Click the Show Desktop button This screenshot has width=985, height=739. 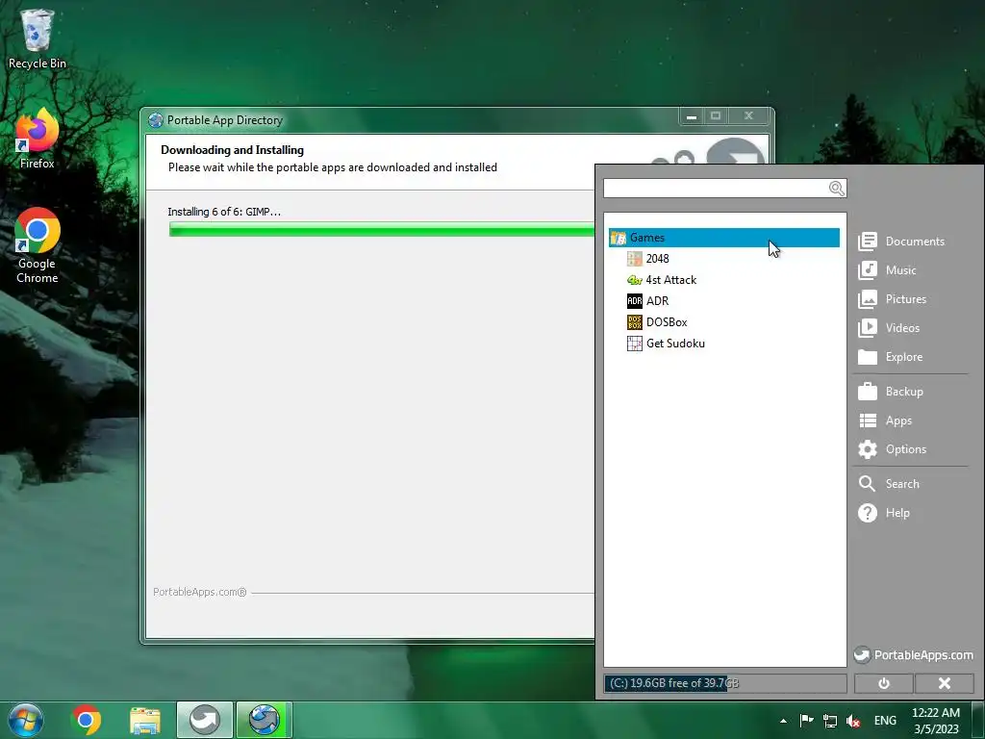pyautogui.click(x=978, y=720)
